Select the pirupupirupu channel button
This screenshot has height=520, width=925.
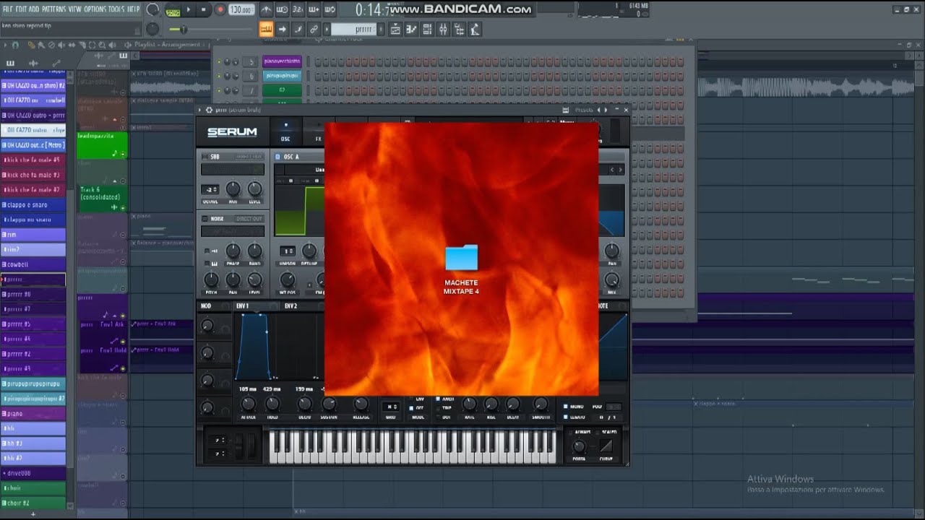click(x=281, y=76)
